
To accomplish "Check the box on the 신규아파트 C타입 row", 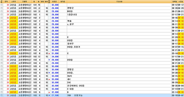I will tap(2, 86).
